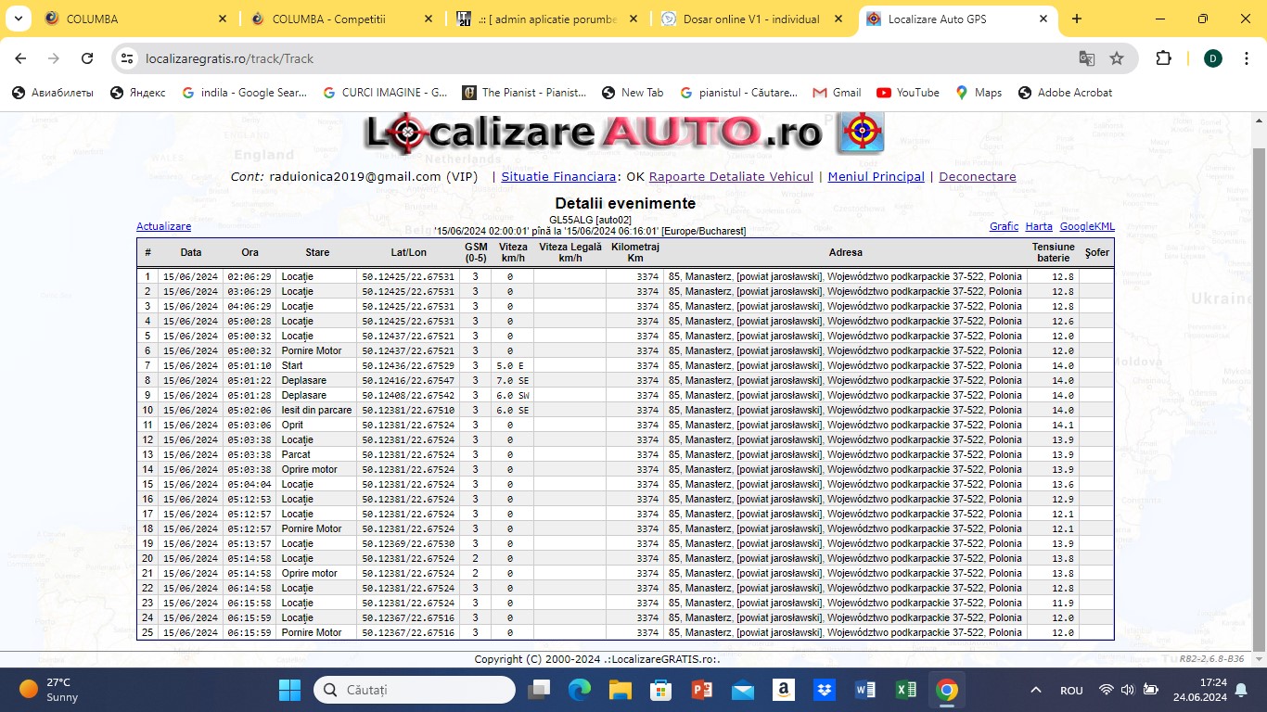
Task: Click the Windows taskbar search box
Action: pos(414,690)
